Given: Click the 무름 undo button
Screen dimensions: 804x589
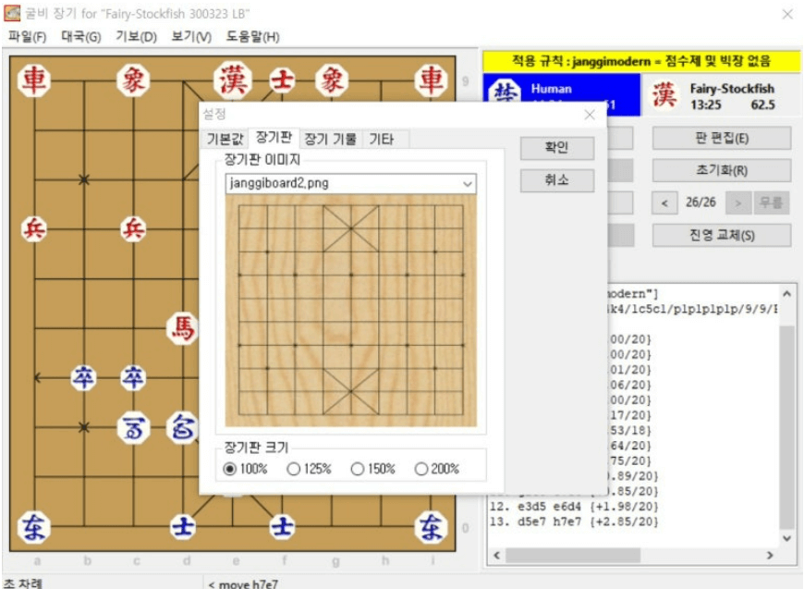Looking at the screenshot, I should pyautogui.click(x=771, y=203).
